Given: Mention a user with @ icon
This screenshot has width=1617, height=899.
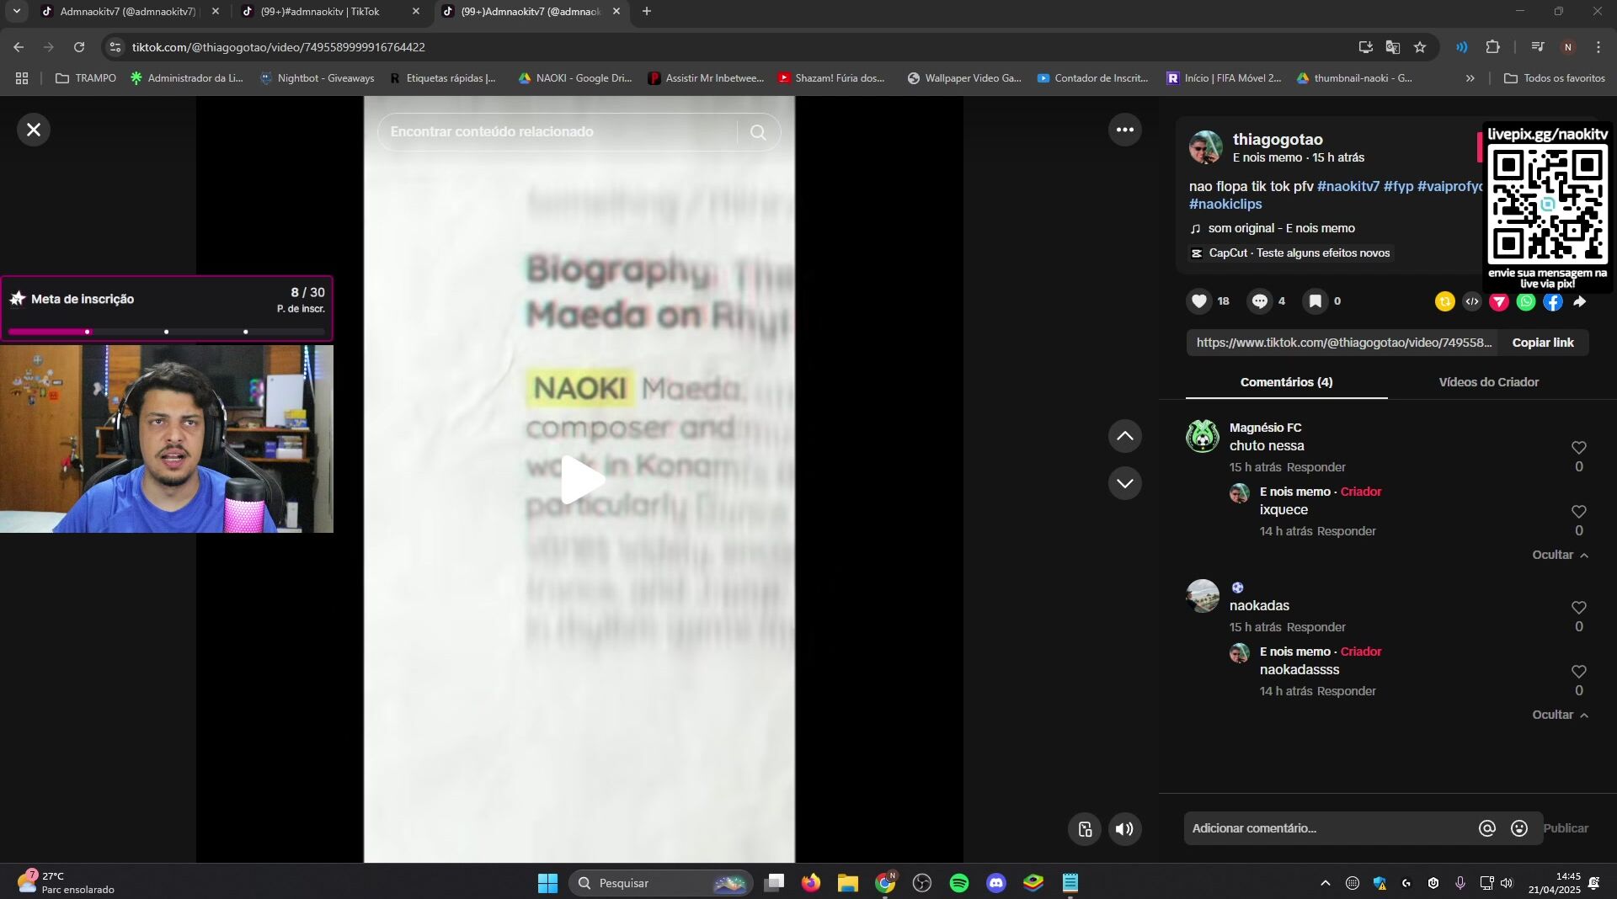Looking at the screenshot, I should (1486, 829).
